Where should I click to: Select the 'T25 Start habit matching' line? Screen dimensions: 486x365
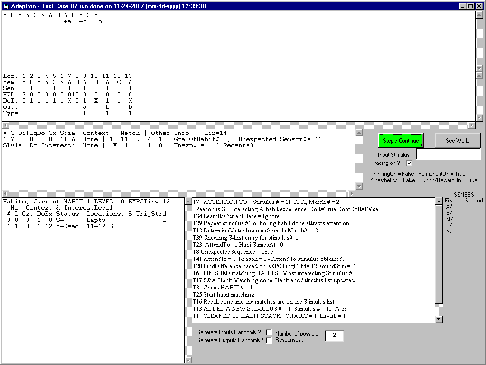pos(224,295)
